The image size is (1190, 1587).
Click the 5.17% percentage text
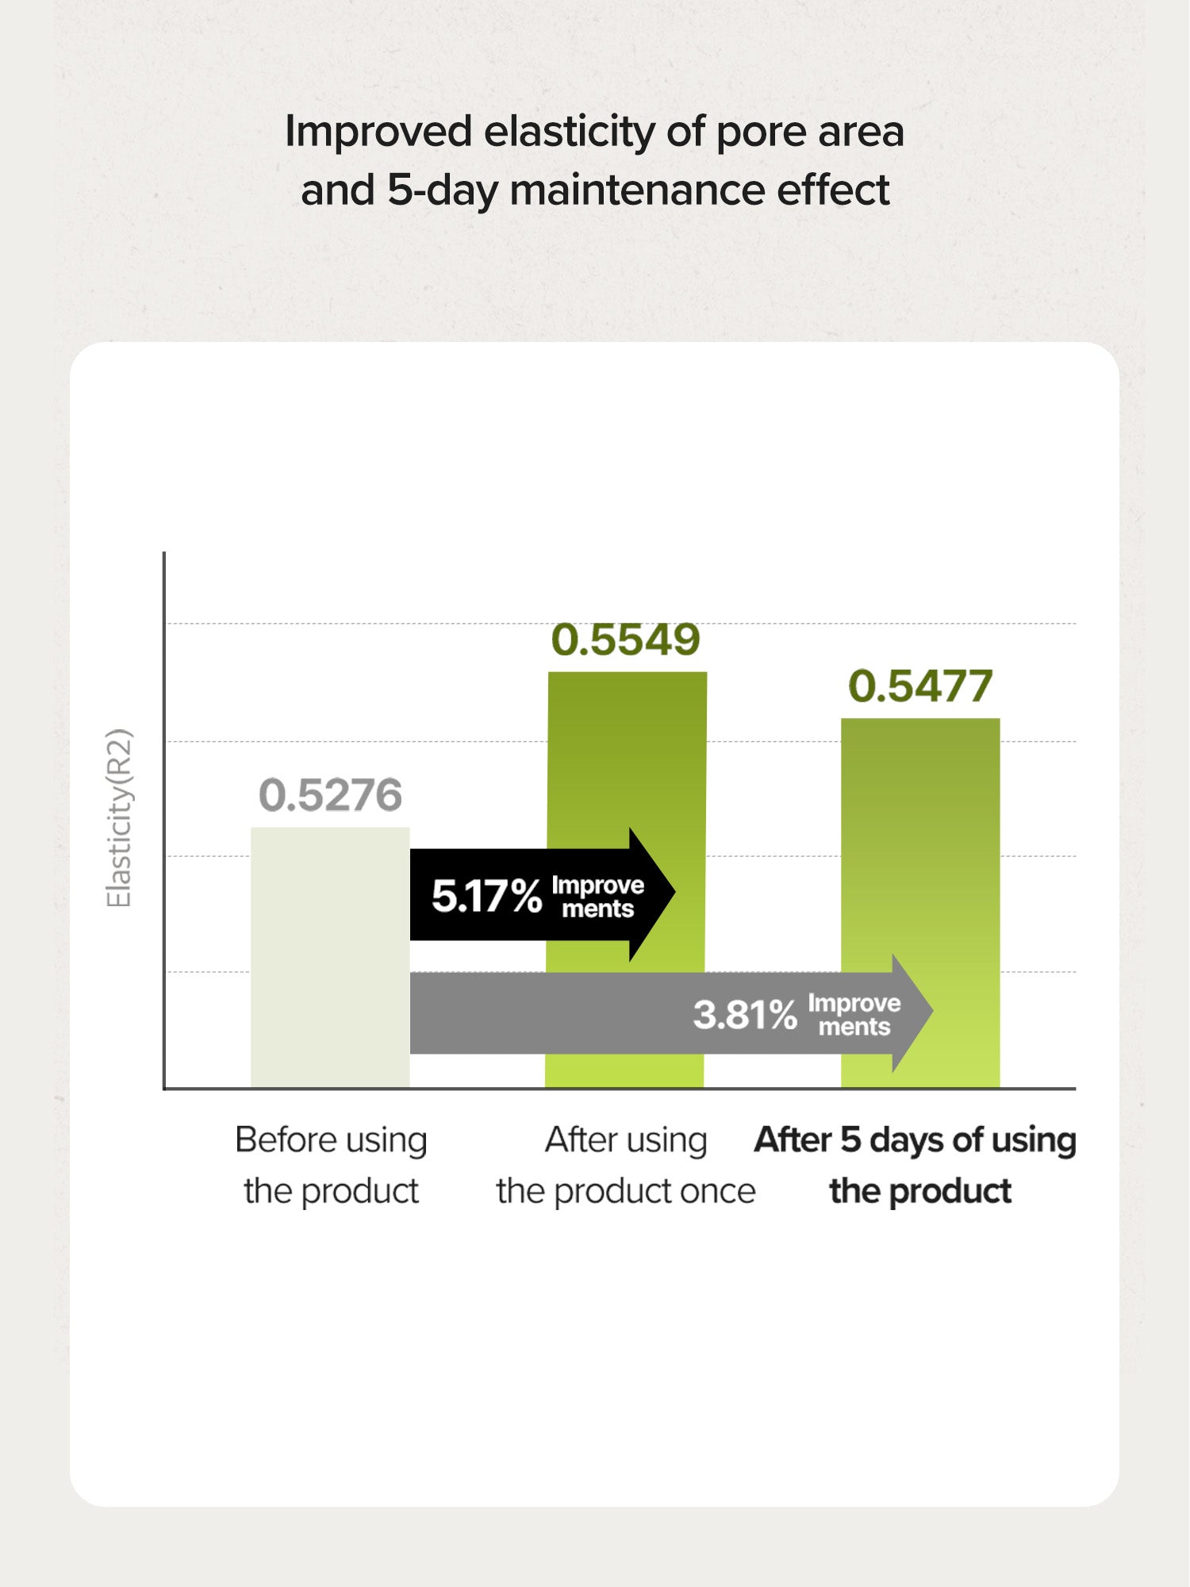tap(486, 897)
